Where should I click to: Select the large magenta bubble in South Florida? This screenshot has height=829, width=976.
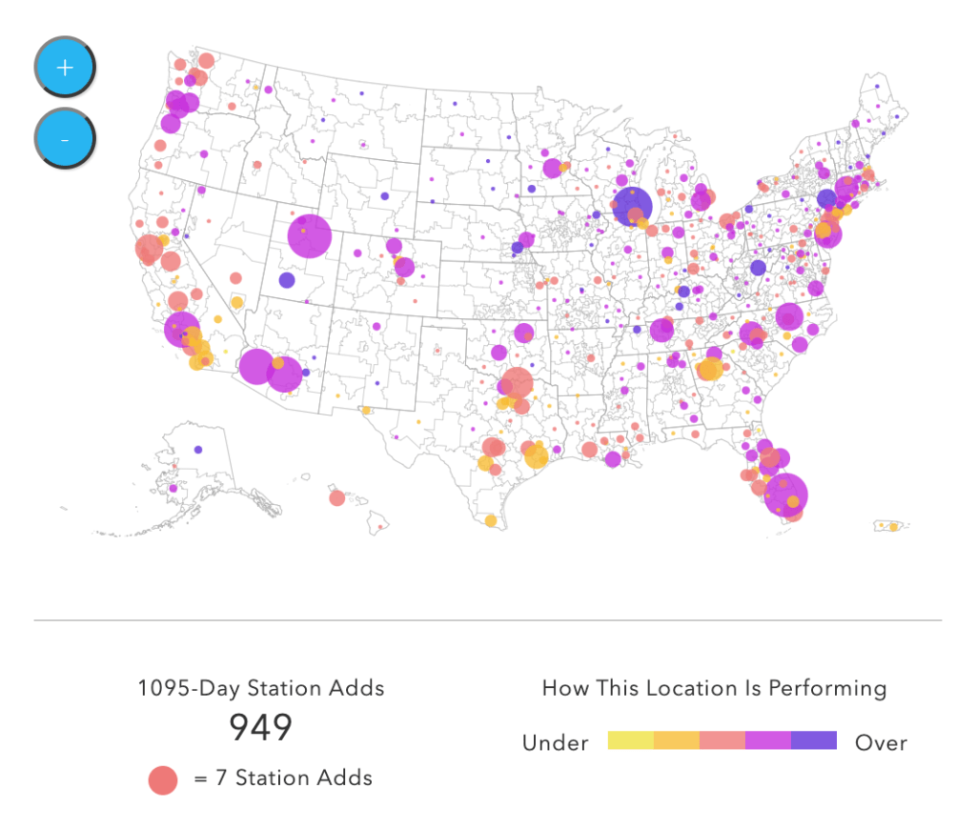pyautogui.click(x=786, y=494)
